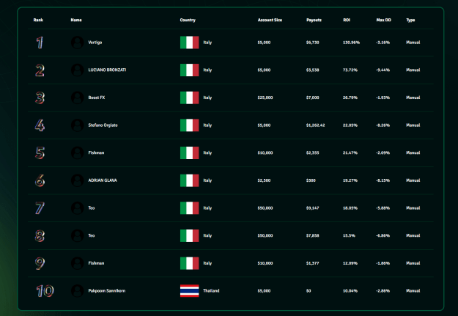
Task: Select Vertigo's 130.96% ROI value
Action: 351,43
